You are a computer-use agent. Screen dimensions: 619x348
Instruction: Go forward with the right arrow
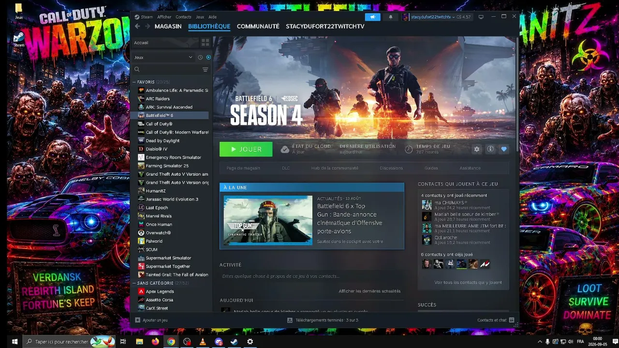coord(147,26)
